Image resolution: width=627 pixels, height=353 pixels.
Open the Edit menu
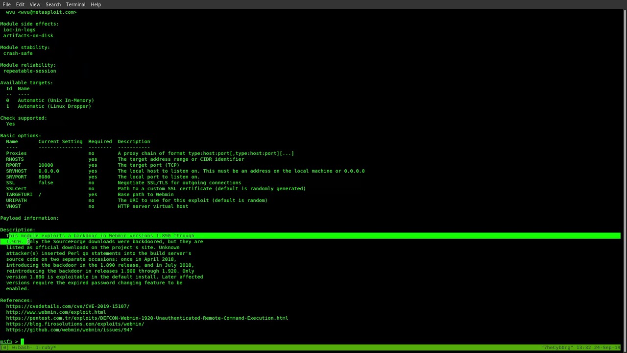(x=20, y=4)
